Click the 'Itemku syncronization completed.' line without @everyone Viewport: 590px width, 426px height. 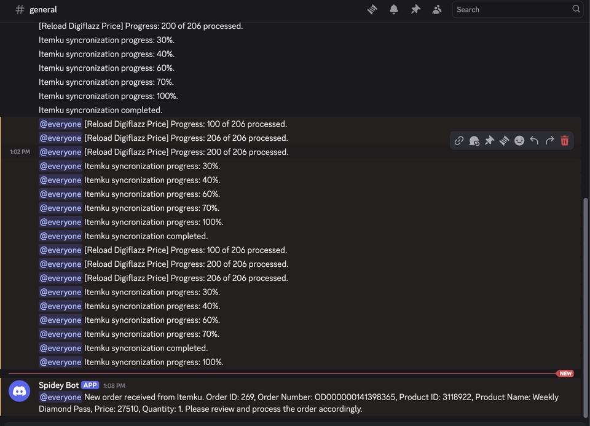[100, 110]
